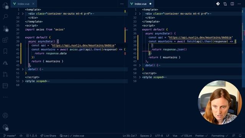The height and width of the screenshot is (138, 245).
Task: Click 'return response.data' in left editor
Action: tap(51, 53)
